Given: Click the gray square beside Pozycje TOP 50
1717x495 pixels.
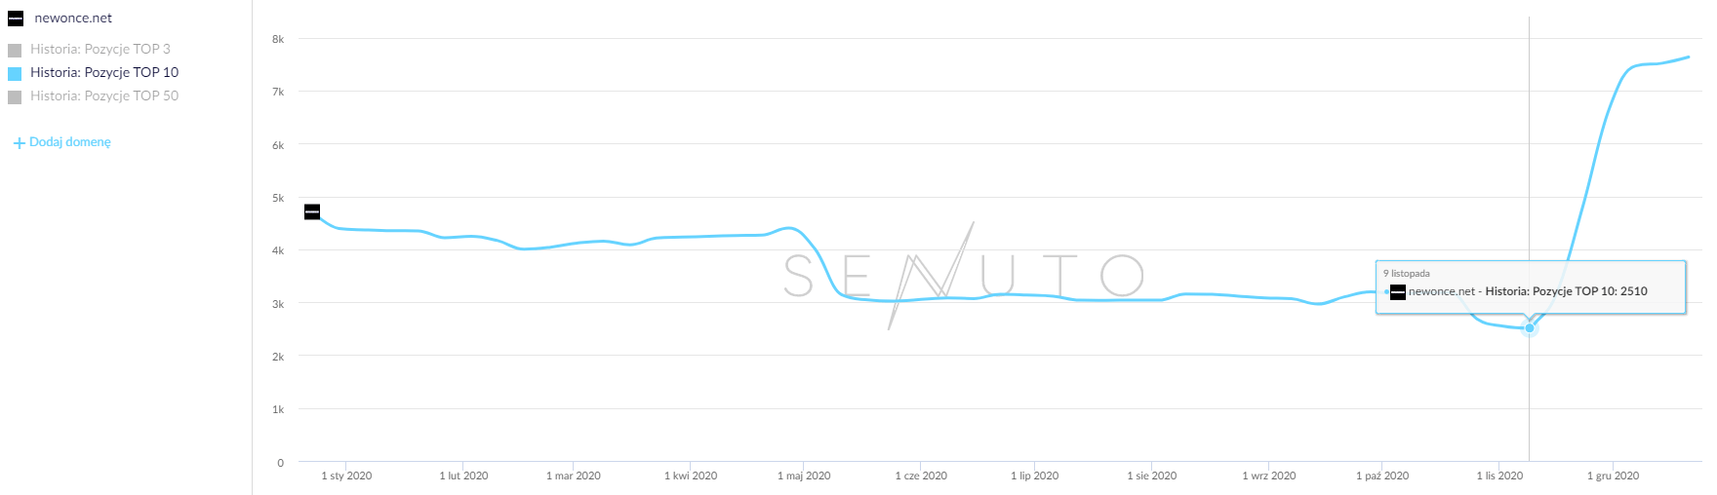Looking at the screenshot, I should tap(15, 96).
